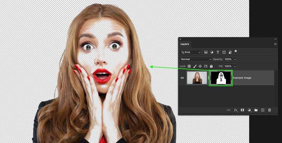This screenshot has width=282, height=143.
Task: Lock all padlock icon
Action: point(211,66)
